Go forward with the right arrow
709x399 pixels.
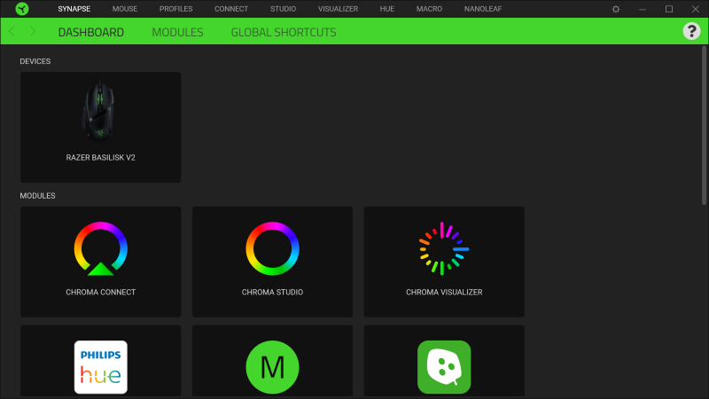pos(33,31)
